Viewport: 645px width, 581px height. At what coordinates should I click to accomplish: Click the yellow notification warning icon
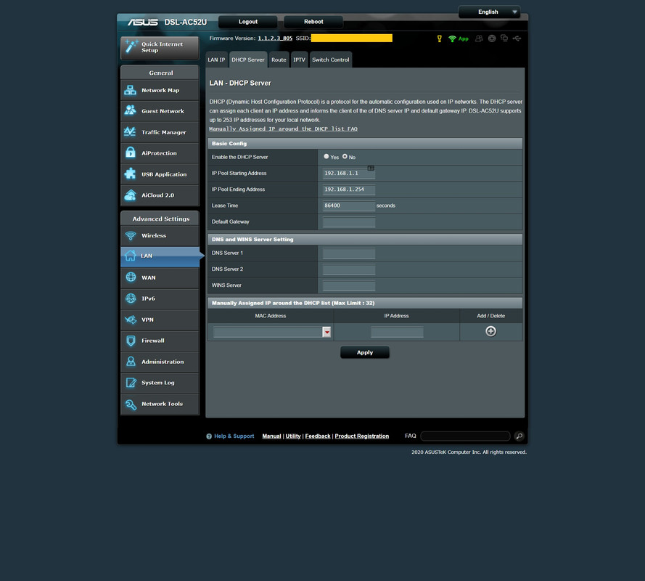440,38
